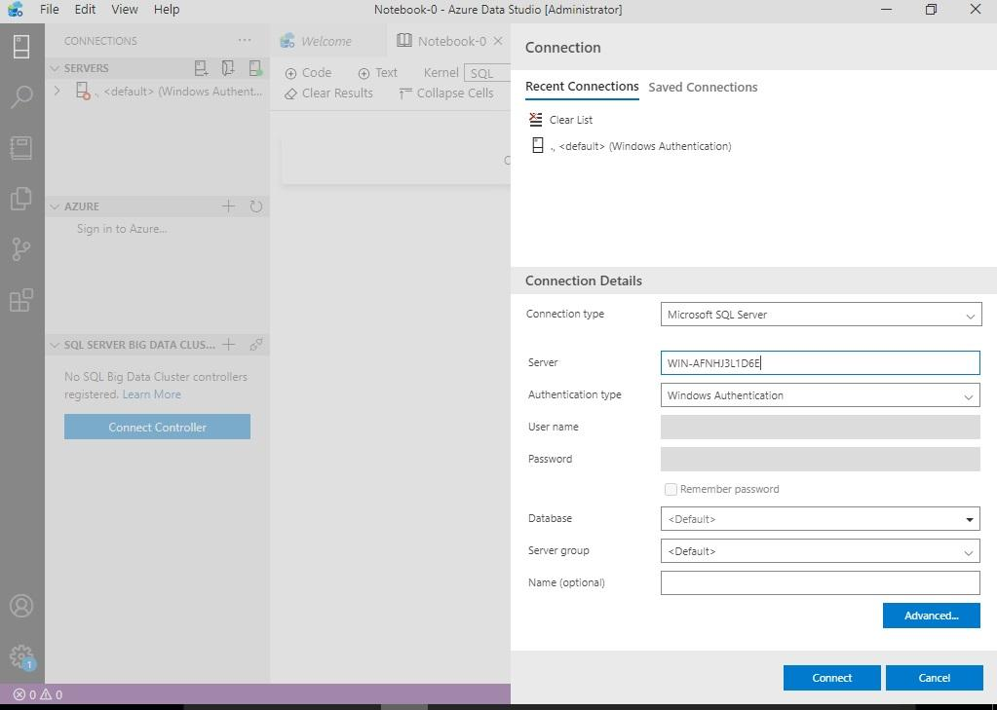The image size is (997, 710).
Task: Open the Database dropdown
Action: (x=821, y=519)
